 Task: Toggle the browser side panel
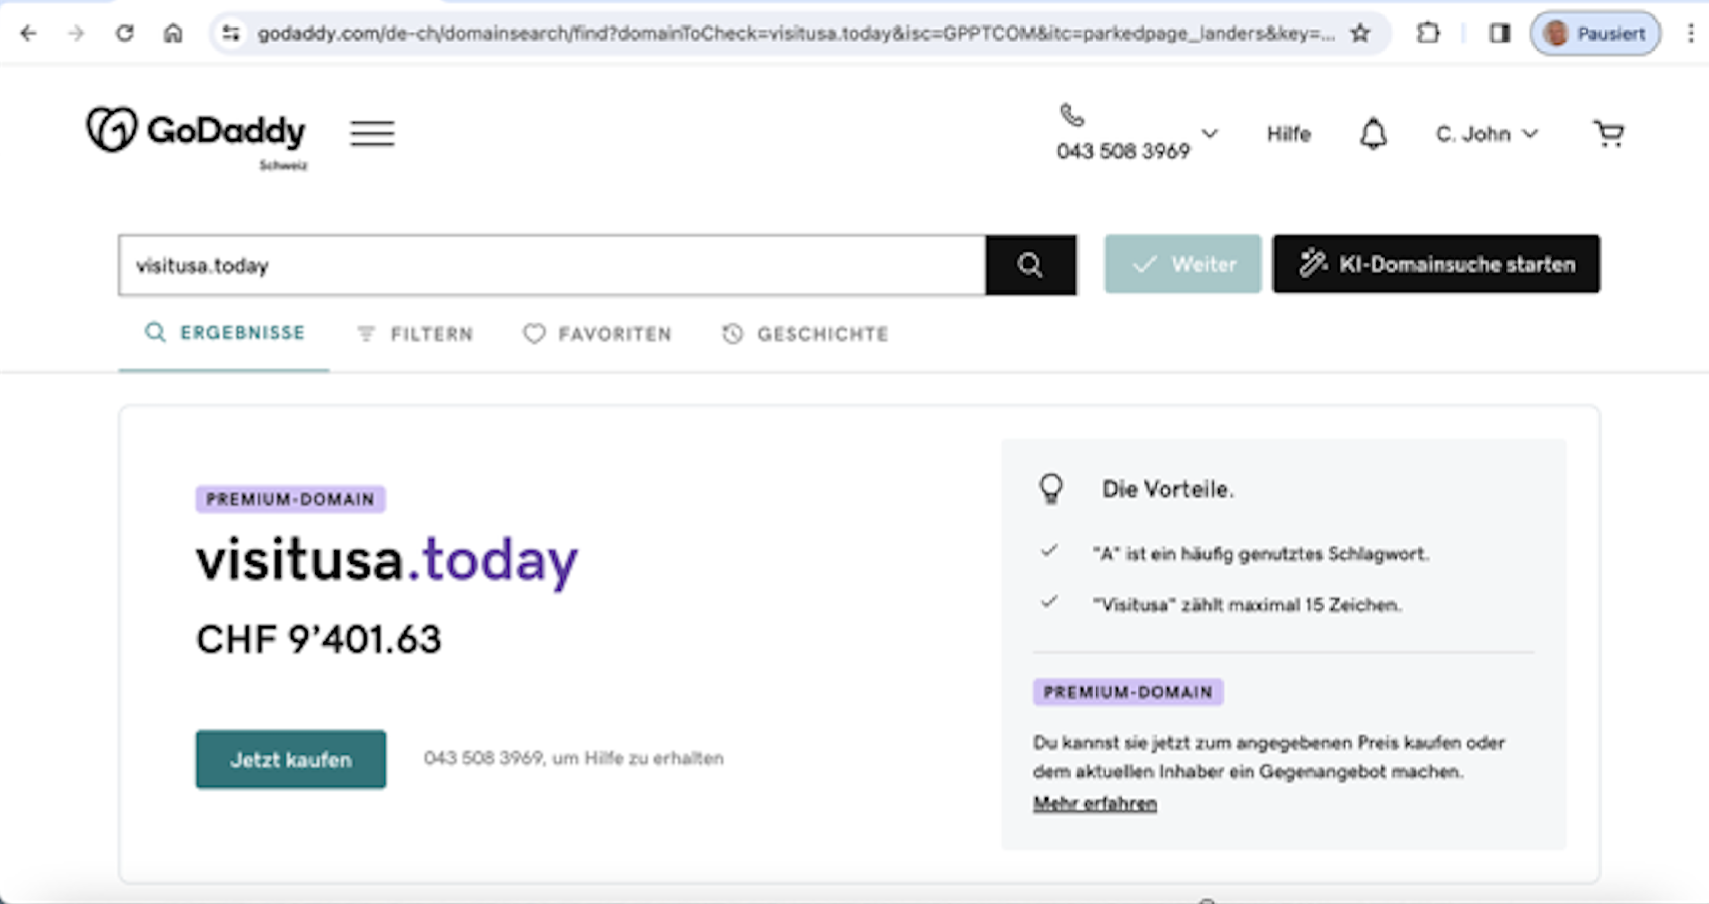point(1500,33)
